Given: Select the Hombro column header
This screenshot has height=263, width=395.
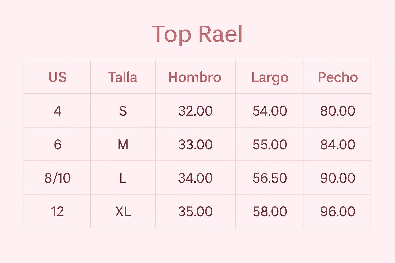Looking at the screenshot, I should [195, 77].
